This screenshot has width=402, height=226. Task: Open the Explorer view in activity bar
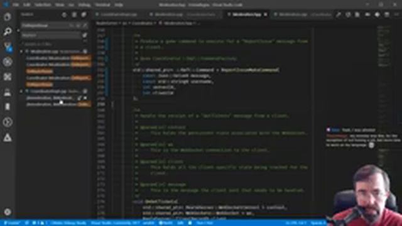[8, 17]
